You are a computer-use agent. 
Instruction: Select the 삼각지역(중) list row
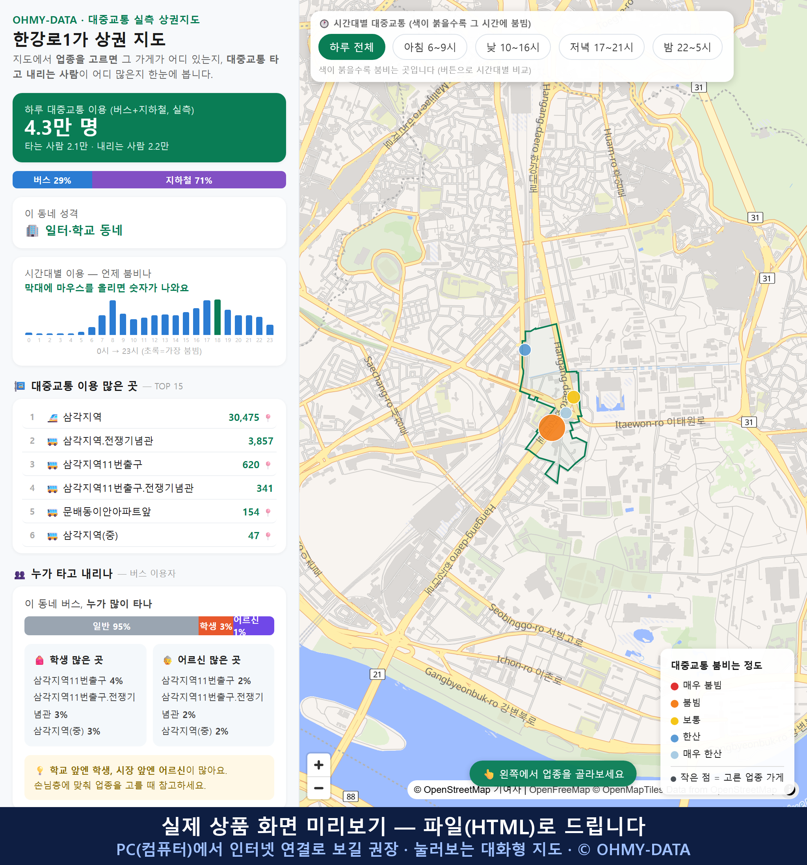[x=149, y=535]
